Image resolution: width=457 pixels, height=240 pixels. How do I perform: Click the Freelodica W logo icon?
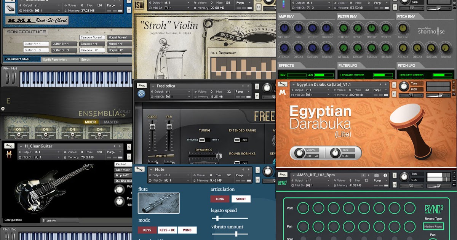pos(141,94)
